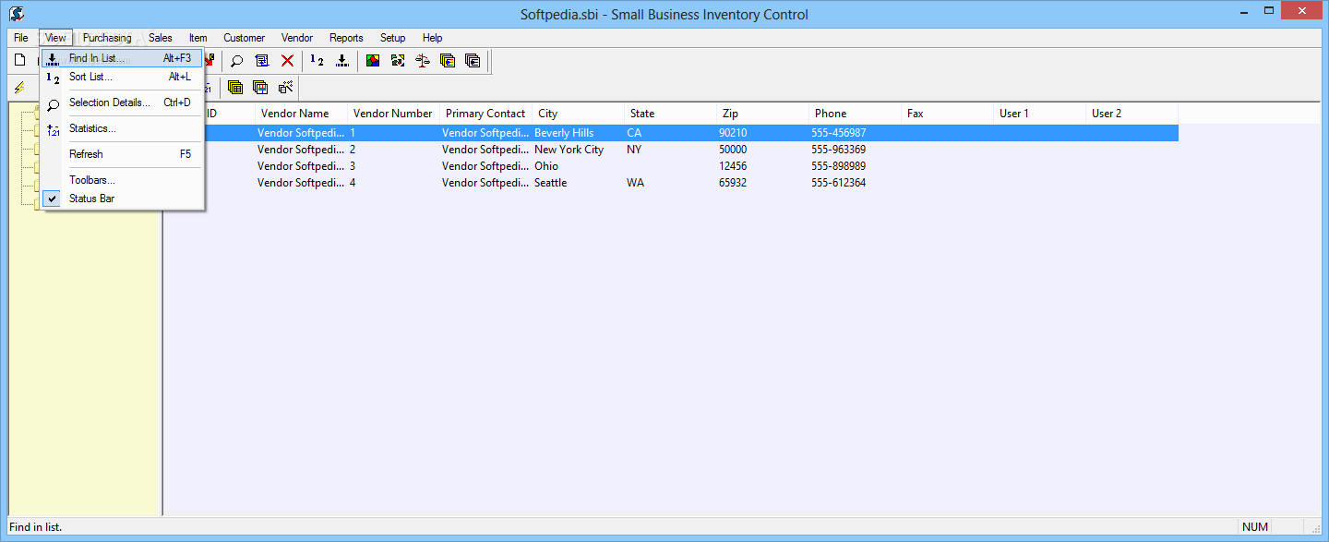This screenshot has height=542, width=1329.
Task: Click zip code 12456
Action: point(733,166)
